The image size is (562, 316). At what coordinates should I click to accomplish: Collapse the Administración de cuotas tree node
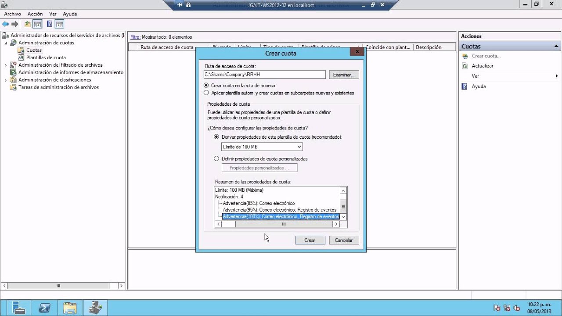[x=6, y=43]
